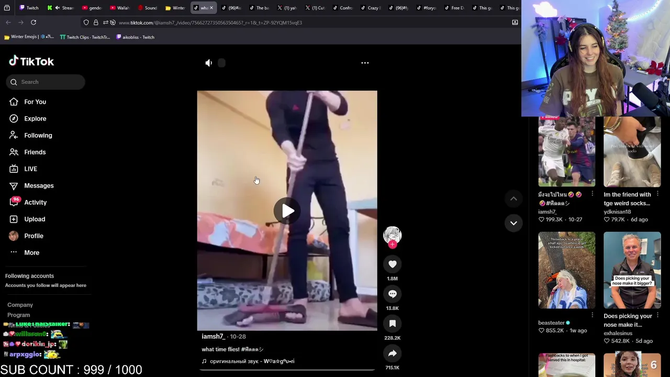
Task: Open options for the iamsh7_ recommended video
Action: 592,194
